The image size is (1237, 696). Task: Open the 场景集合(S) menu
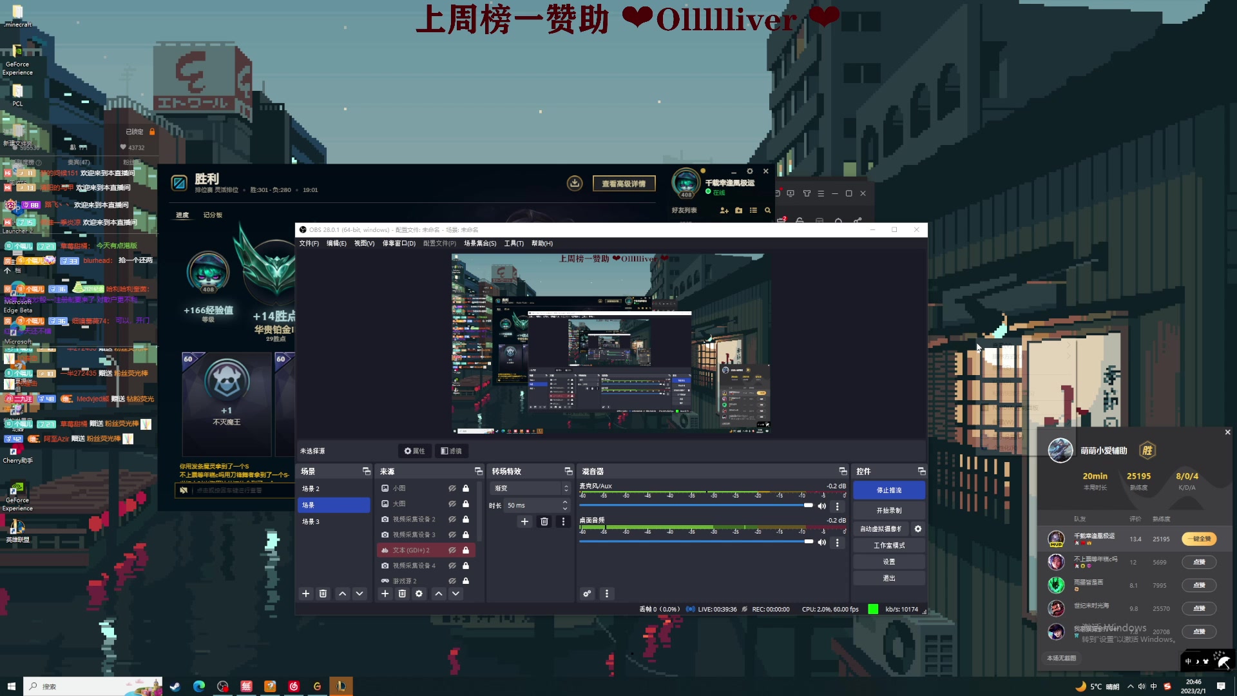[480, 243]
